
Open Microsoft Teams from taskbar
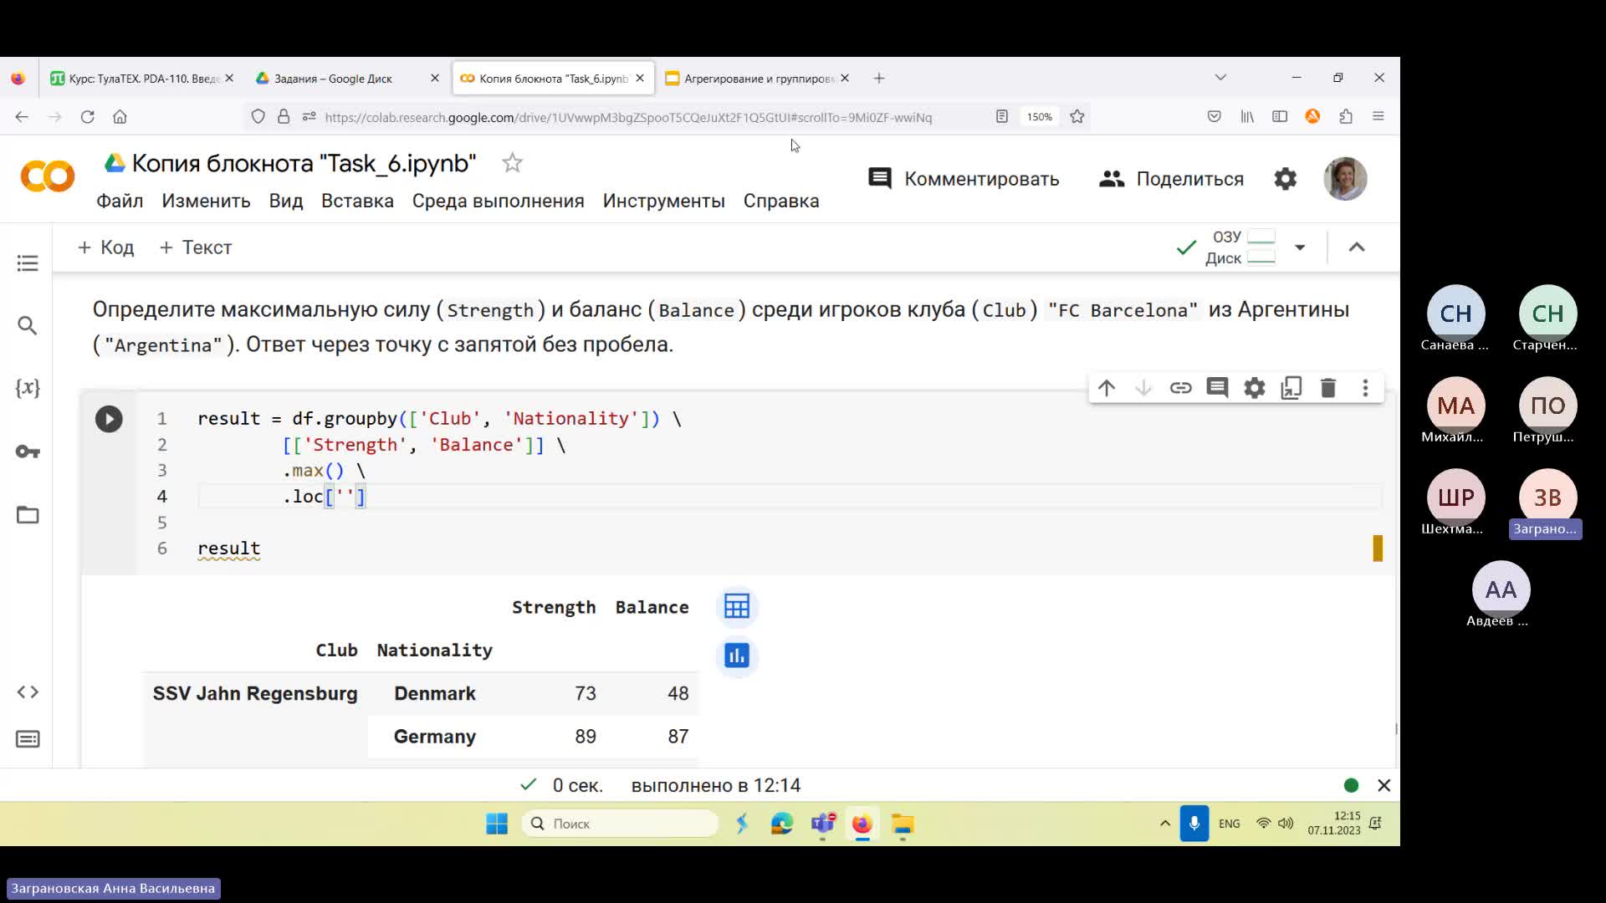click(823, 824)
